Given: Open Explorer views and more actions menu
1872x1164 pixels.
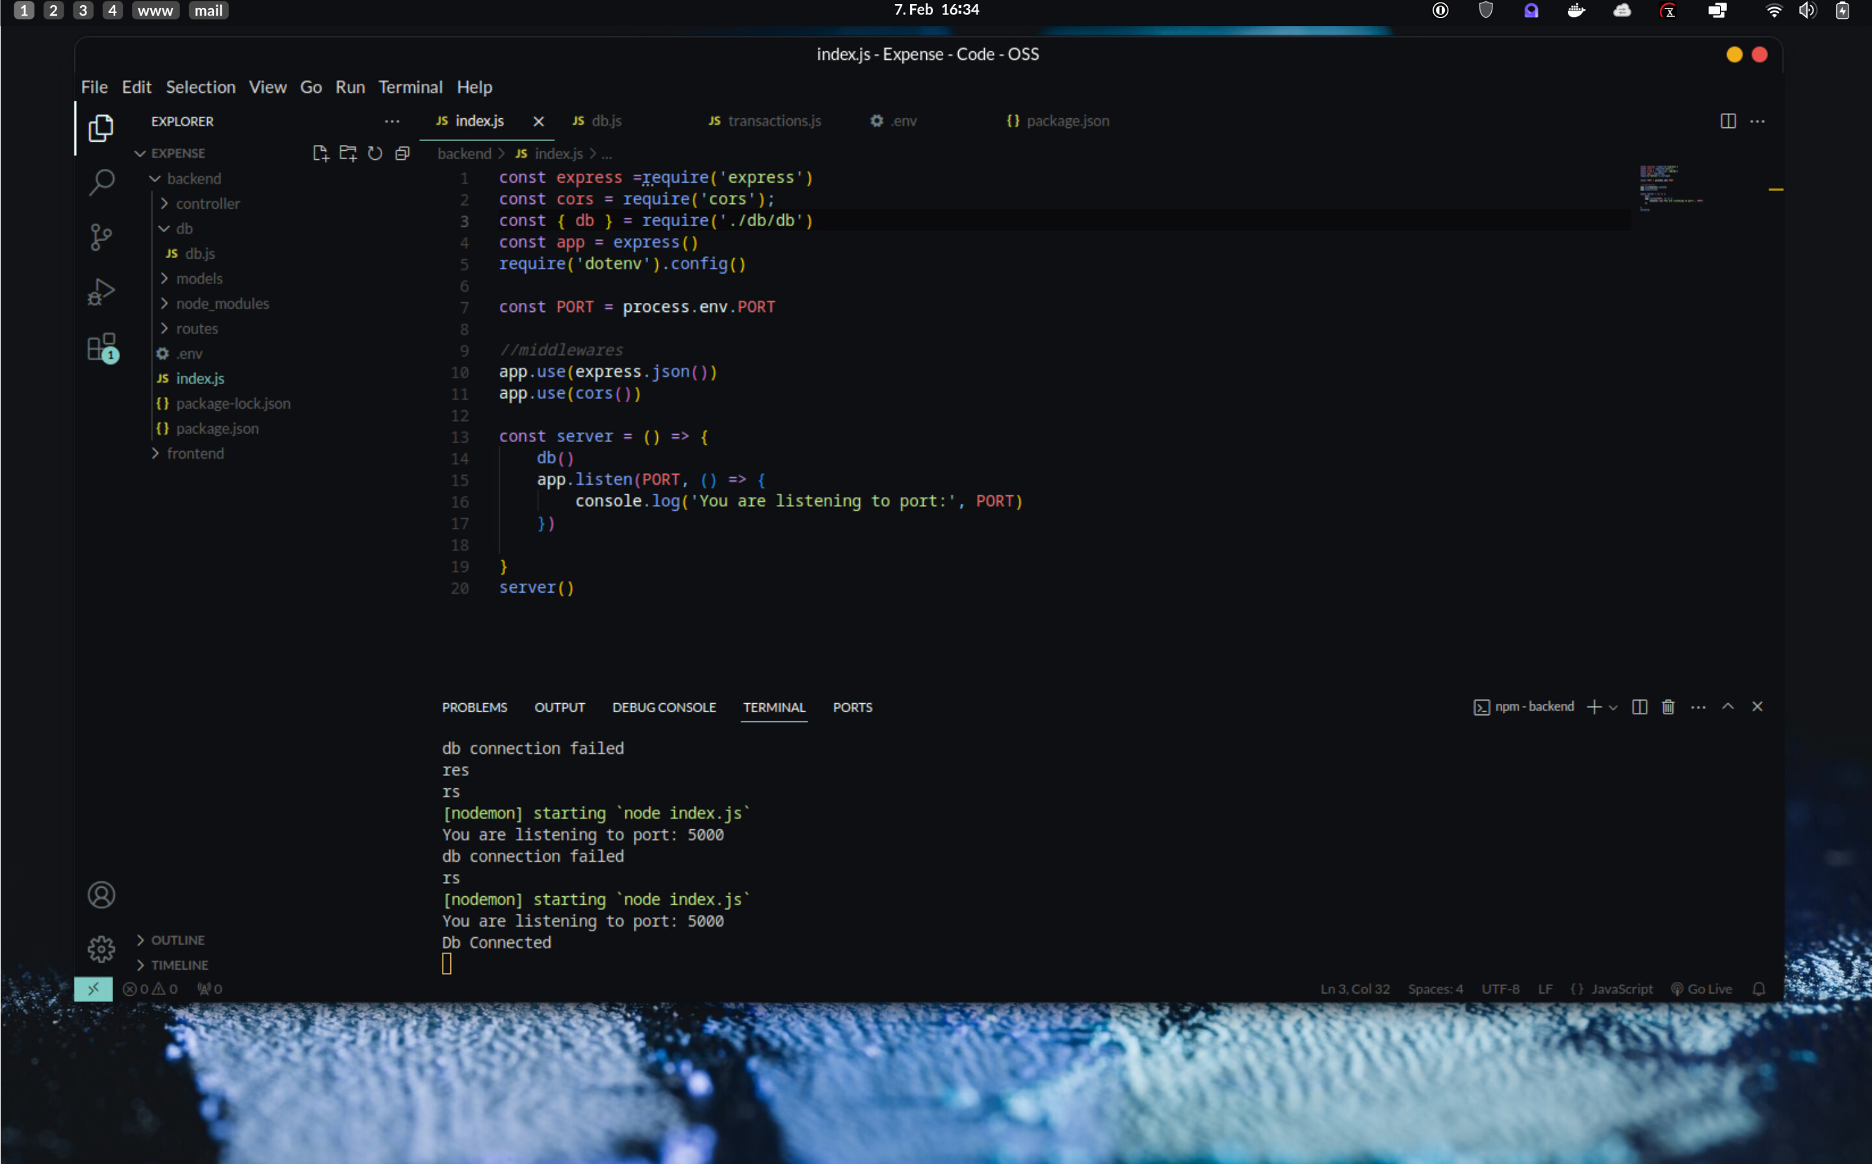Looking at the screenshot, I should [x=392, y=121].
